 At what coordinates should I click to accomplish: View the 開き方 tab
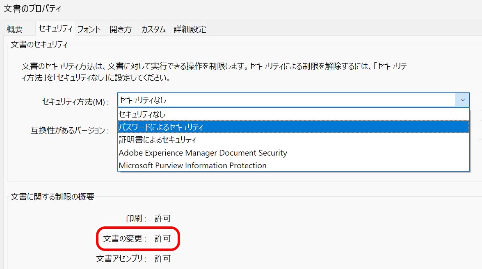(121, 29)
